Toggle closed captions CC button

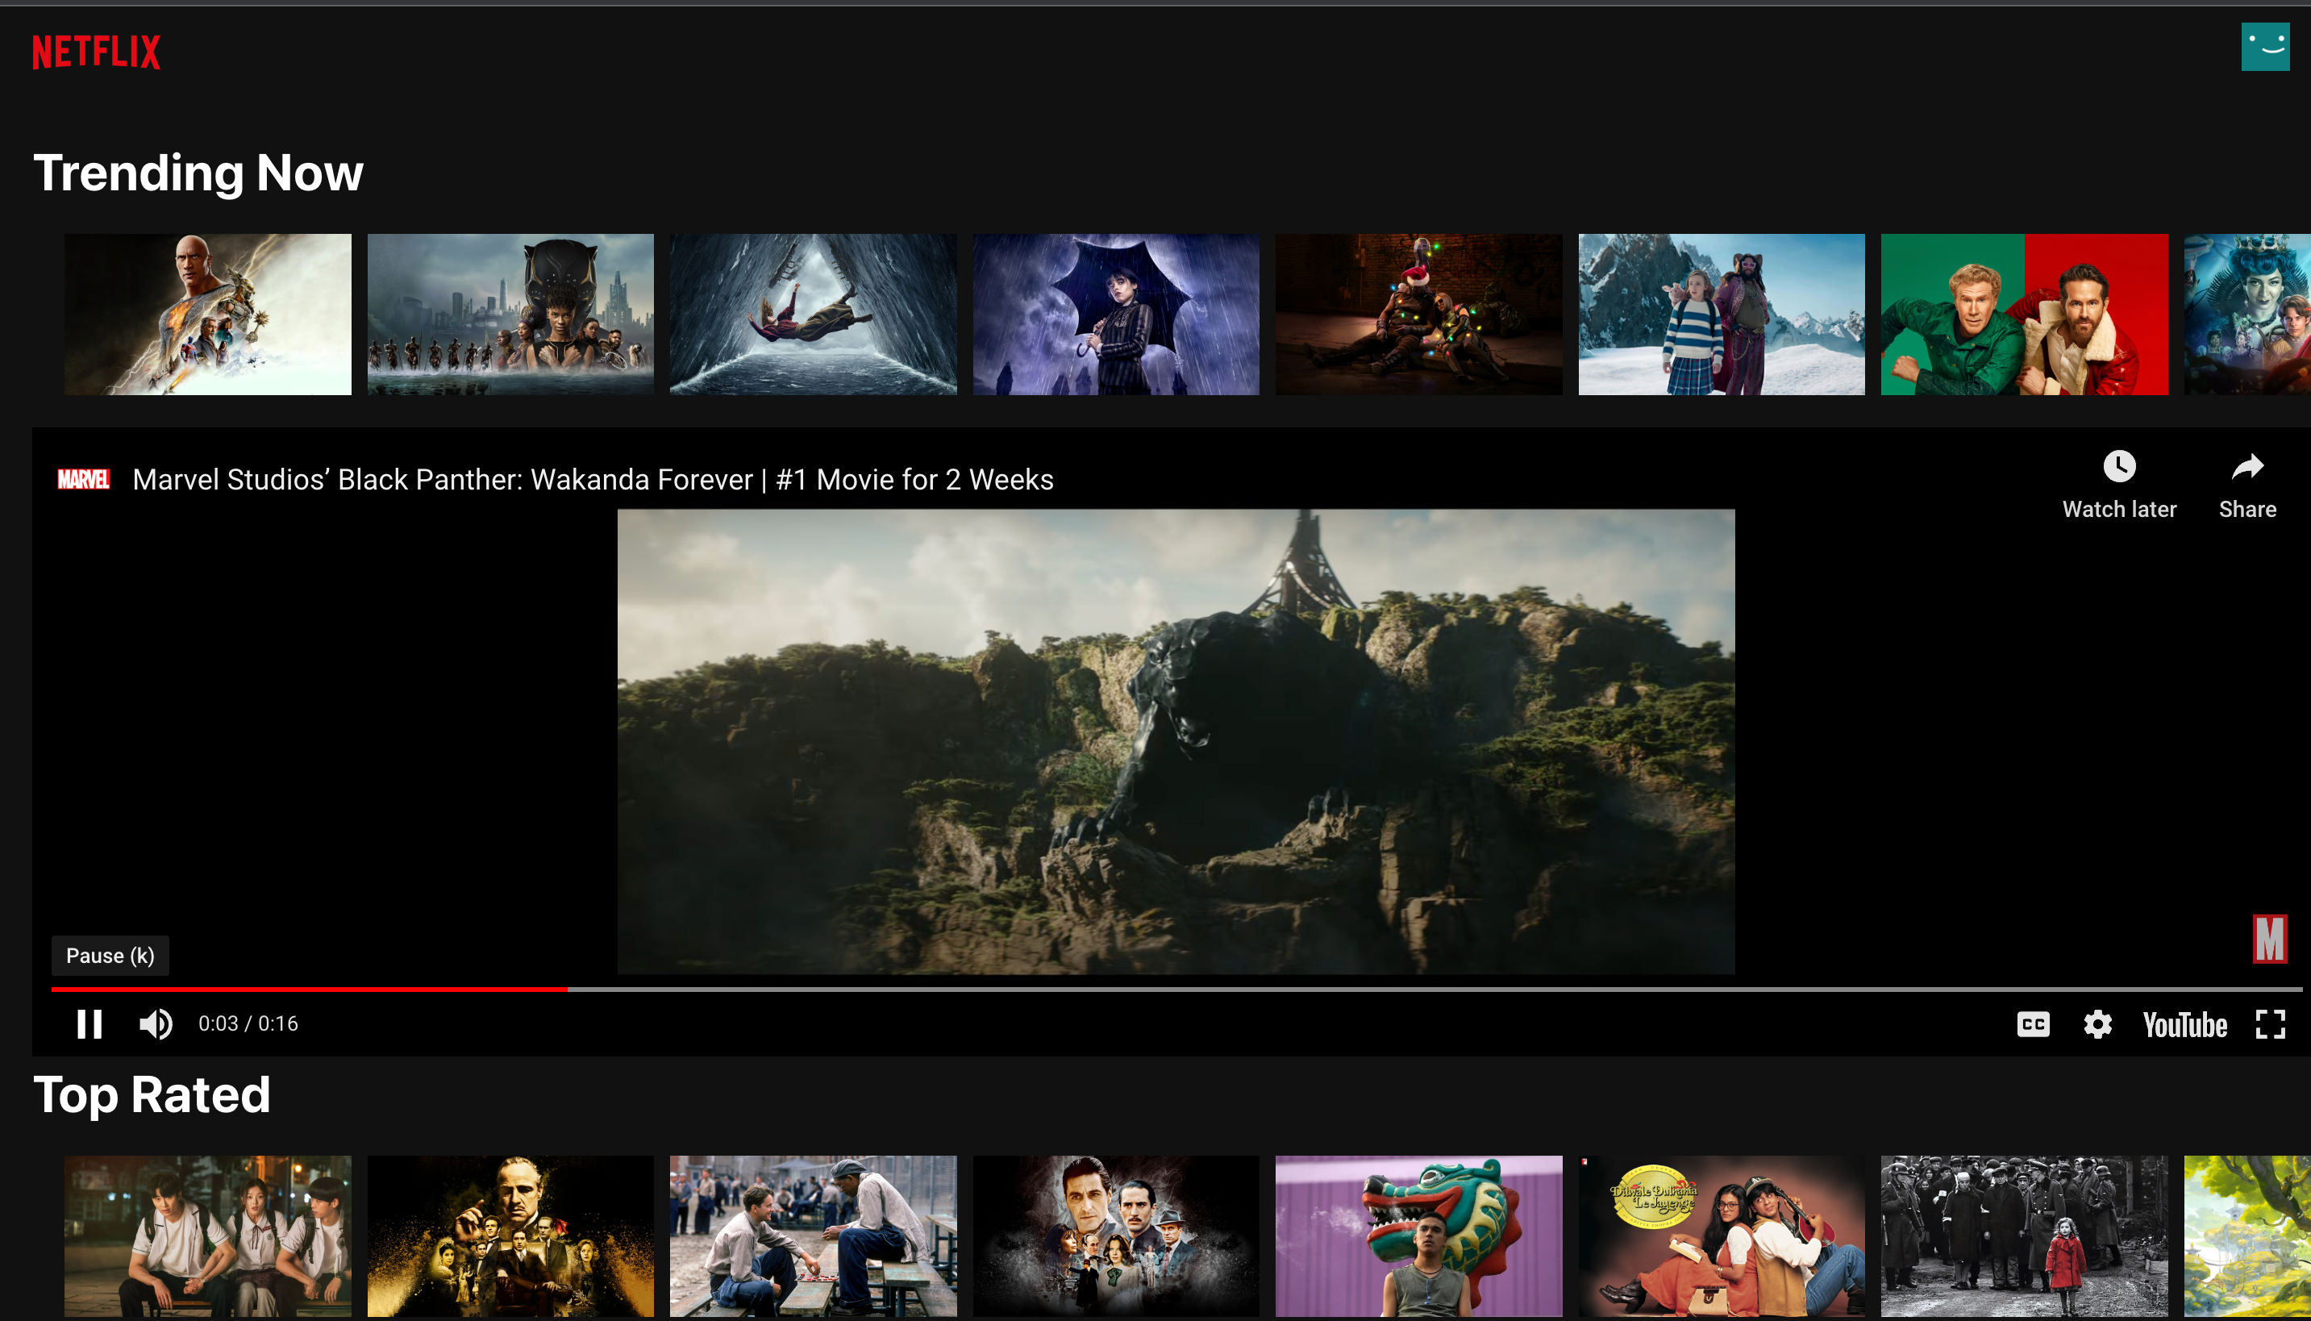(2033, 1024)
